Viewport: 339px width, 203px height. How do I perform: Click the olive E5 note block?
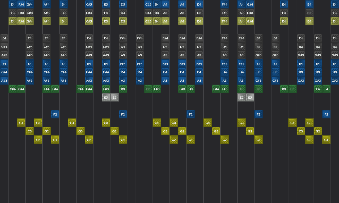(x=106, y=21)
